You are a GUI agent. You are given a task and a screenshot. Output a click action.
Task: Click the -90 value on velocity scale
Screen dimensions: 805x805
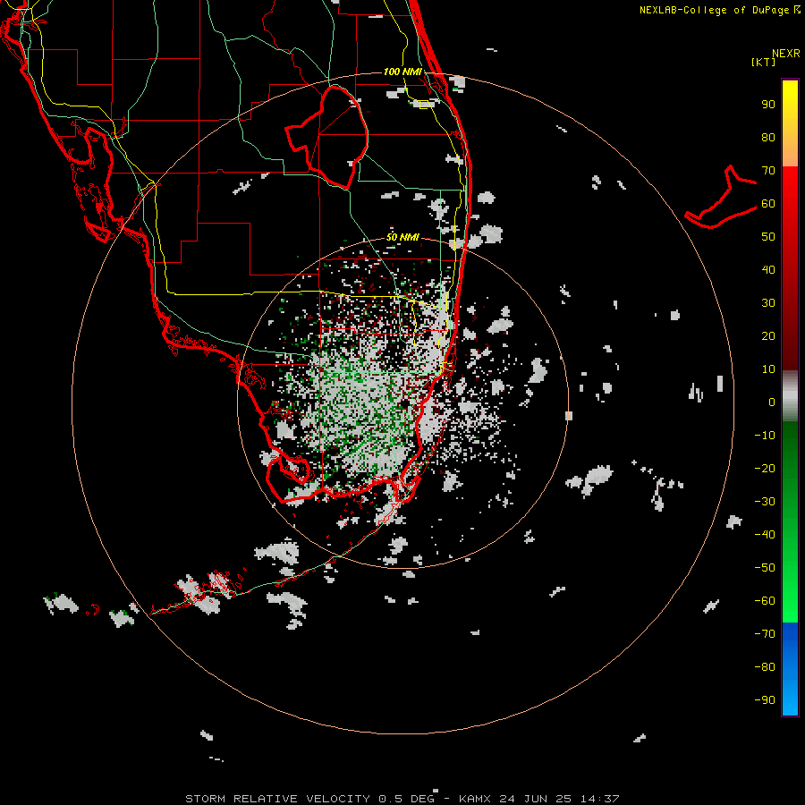tap(765, 700)
